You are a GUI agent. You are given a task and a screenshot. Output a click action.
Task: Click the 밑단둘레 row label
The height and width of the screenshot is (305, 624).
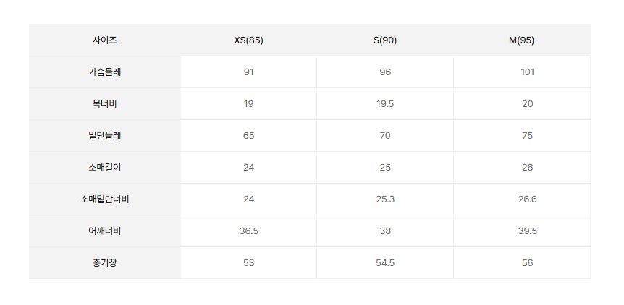pyautogui.click(x=104, y=136)
